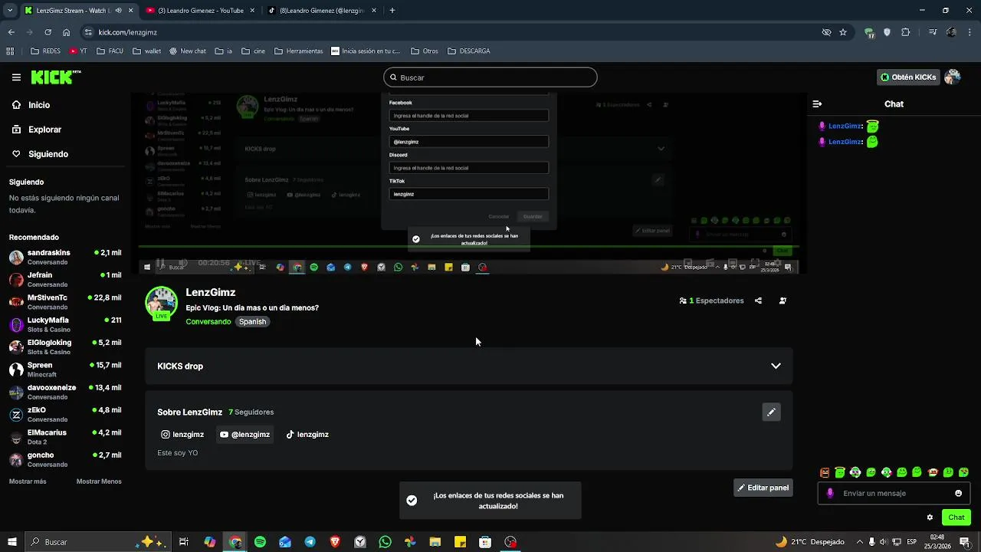The image size is (981, 552).
Task: Click the Enviar un mensaje chat input
Action: coord(894,493)
